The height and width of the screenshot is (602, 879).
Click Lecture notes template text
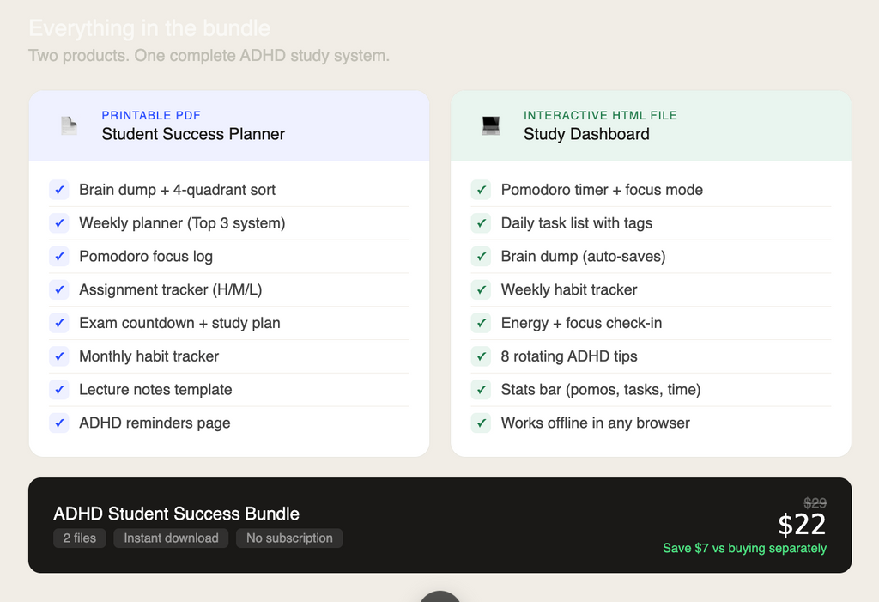coord(155,390)
